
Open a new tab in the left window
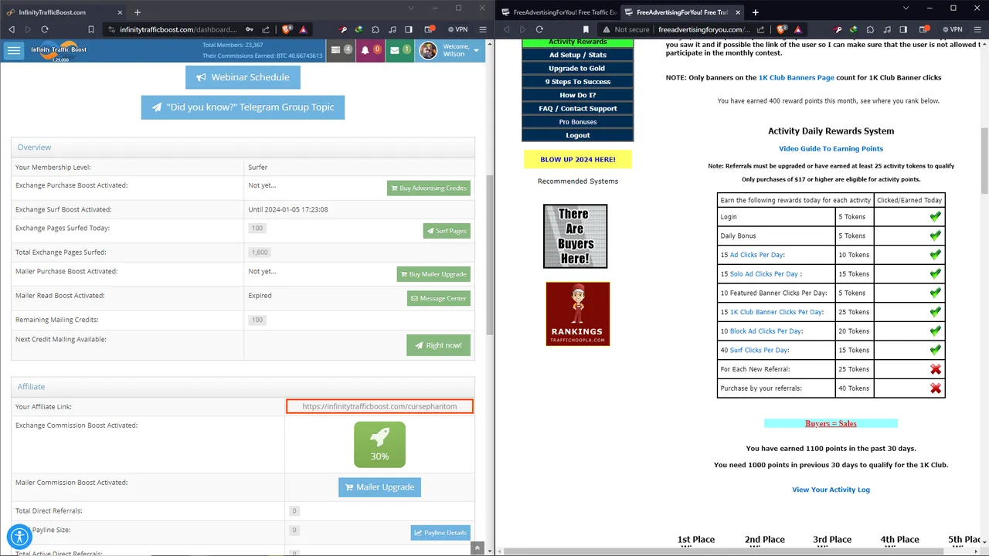(x=138, y=12)
